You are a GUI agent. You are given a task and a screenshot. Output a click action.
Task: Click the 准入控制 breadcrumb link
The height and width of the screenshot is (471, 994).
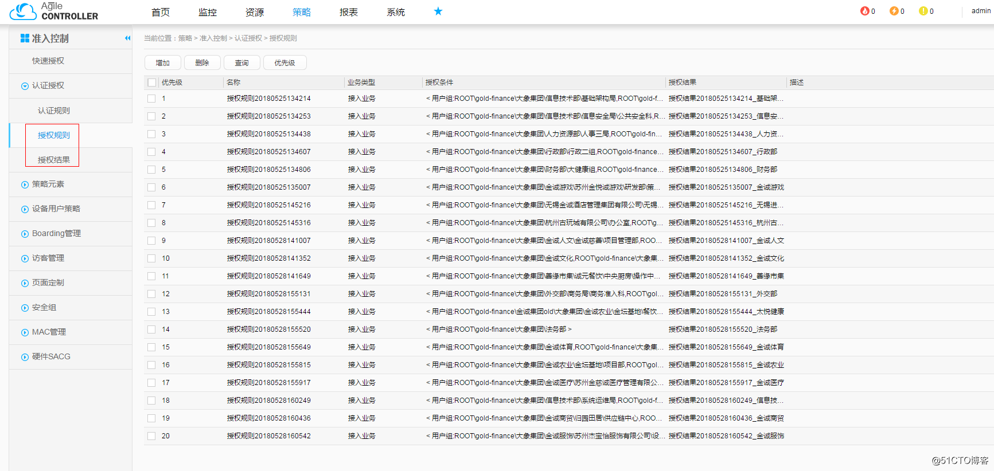(x=213, y=38)
